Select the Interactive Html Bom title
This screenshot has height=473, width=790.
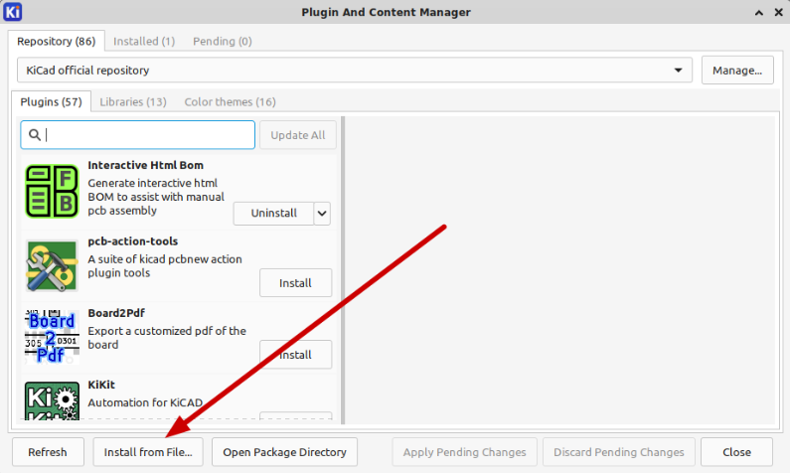pos(146,165)
